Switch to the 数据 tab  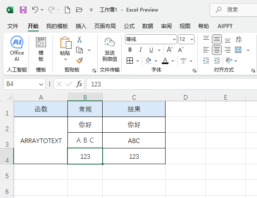[x=148, y=26]
